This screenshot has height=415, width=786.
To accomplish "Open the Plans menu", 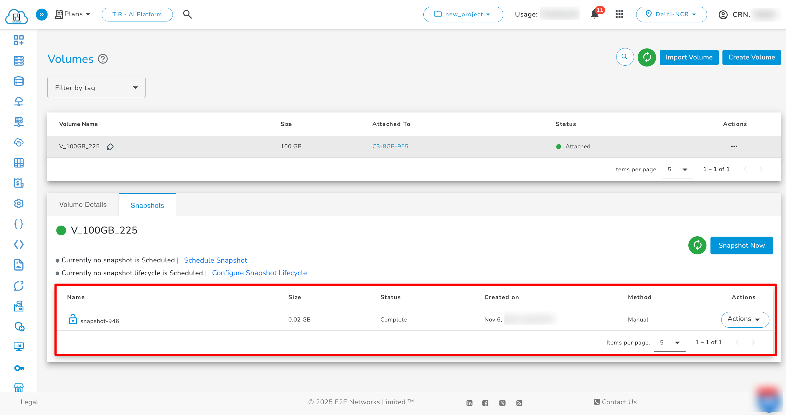I will 73,14.
